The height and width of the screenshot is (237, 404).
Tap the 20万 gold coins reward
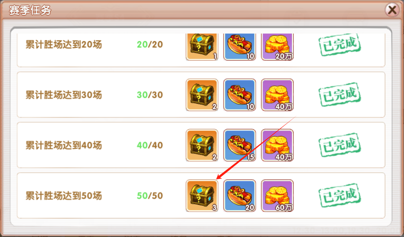(277, 47)
